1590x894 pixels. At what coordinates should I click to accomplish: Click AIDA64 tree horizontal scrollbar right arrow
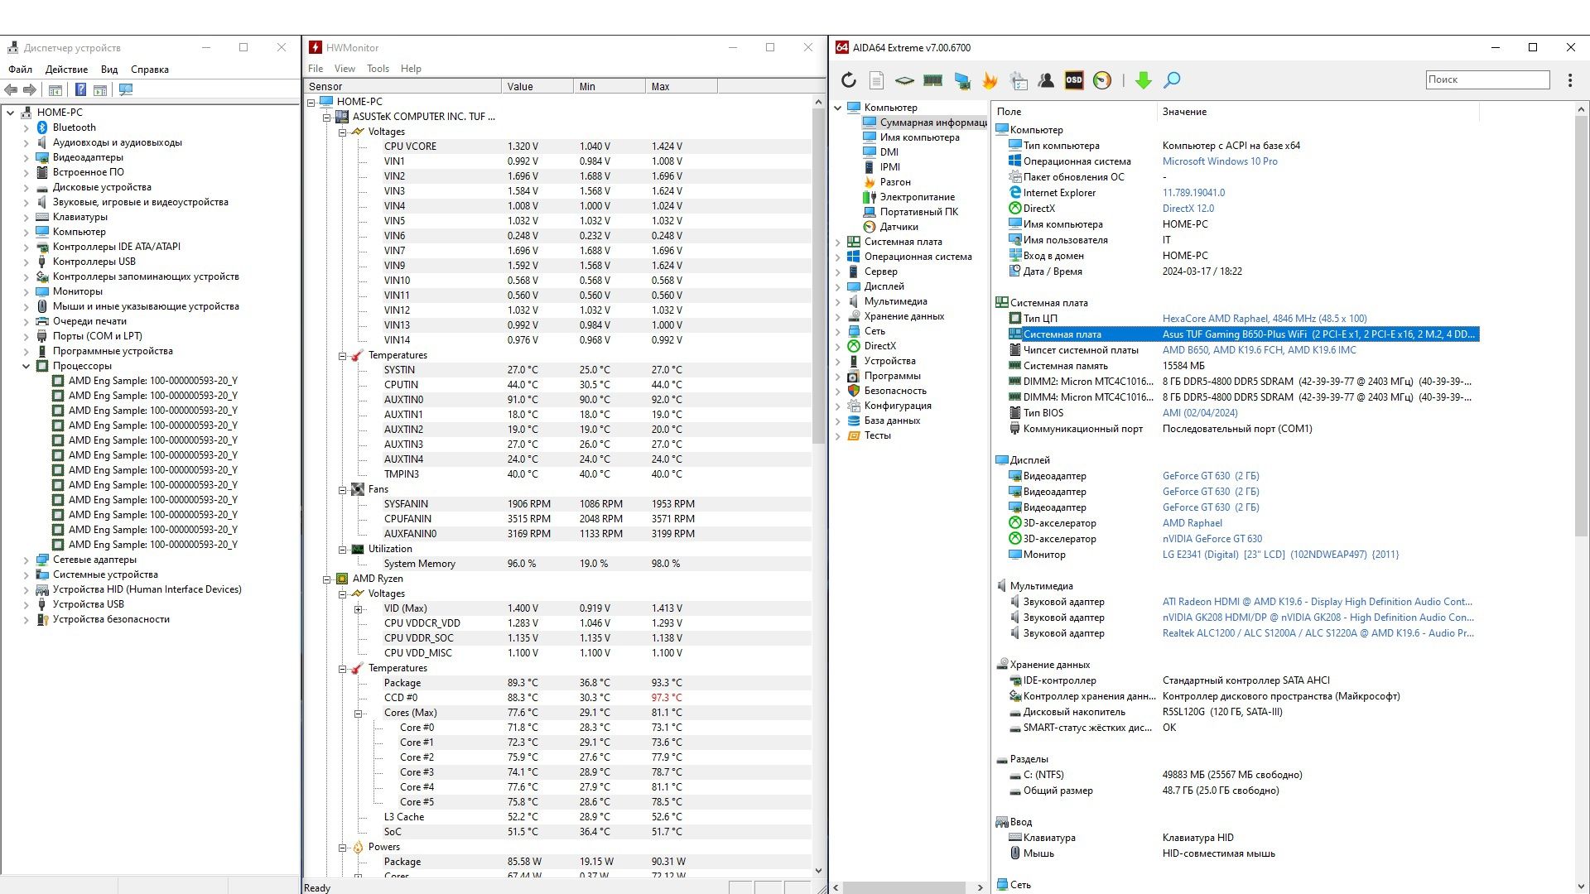[980, 887]
